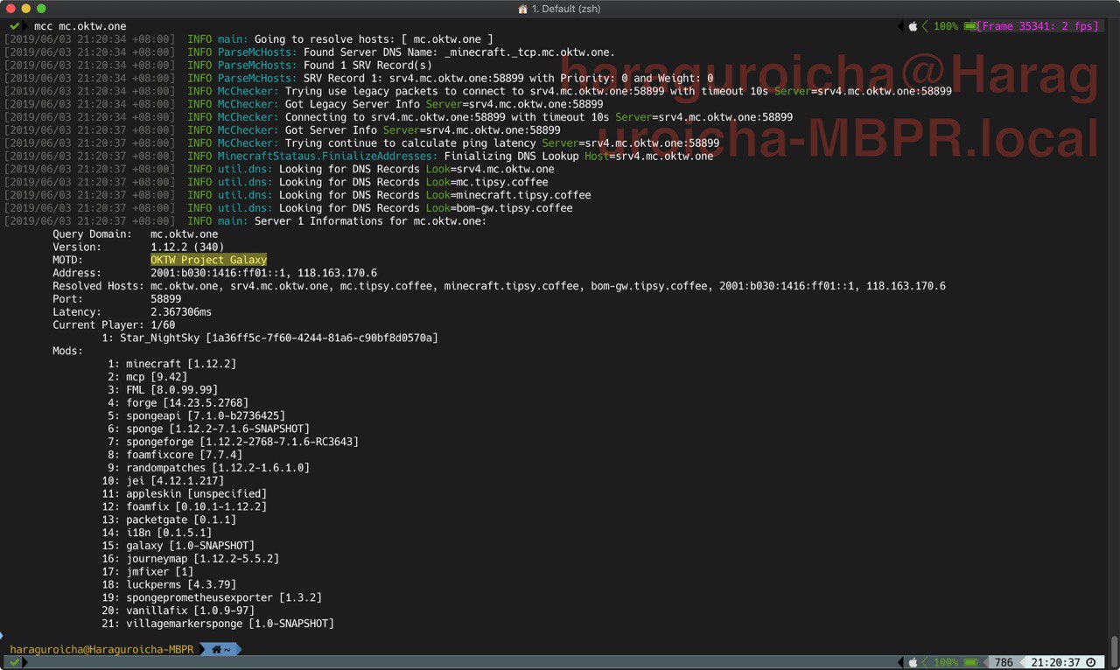Click battery icon next to Frame counter
This screenshot has height=670, width=1120.
(969, 26)
